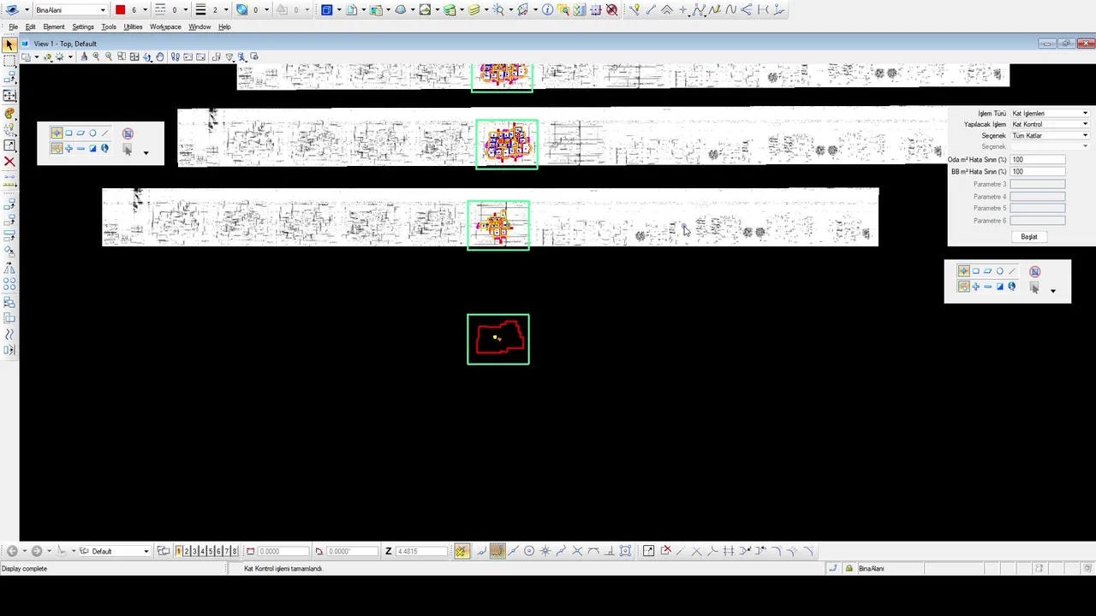
Task: Click the circle shape icon in right floating palette
Action: [x=999, y=271]
